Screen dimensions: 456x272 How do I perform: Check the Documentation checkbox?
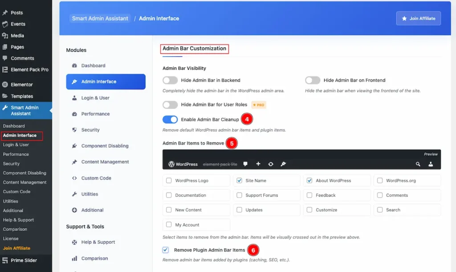[169, 195]
